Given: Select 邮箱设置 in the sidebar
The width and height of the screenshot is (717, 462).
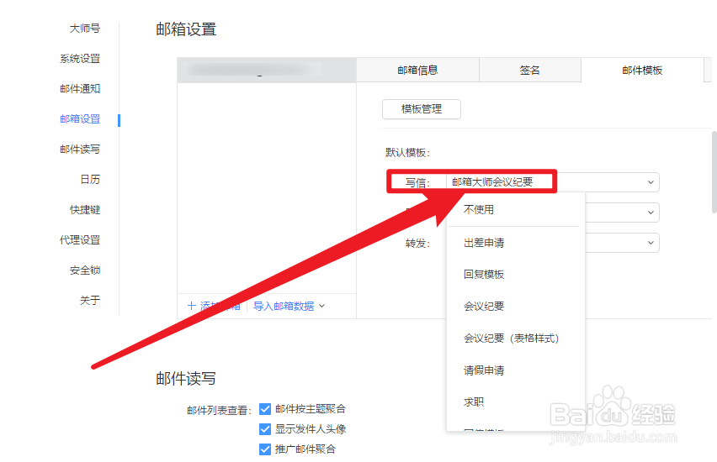Looking at the screenshot, I should tap(80, 118).
